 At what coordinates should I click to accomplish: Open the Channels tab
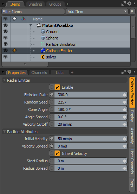(x=39, y=73)
